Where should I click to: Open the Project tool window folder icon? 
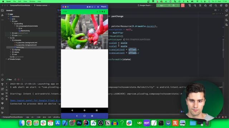click(x=3, y=10)
